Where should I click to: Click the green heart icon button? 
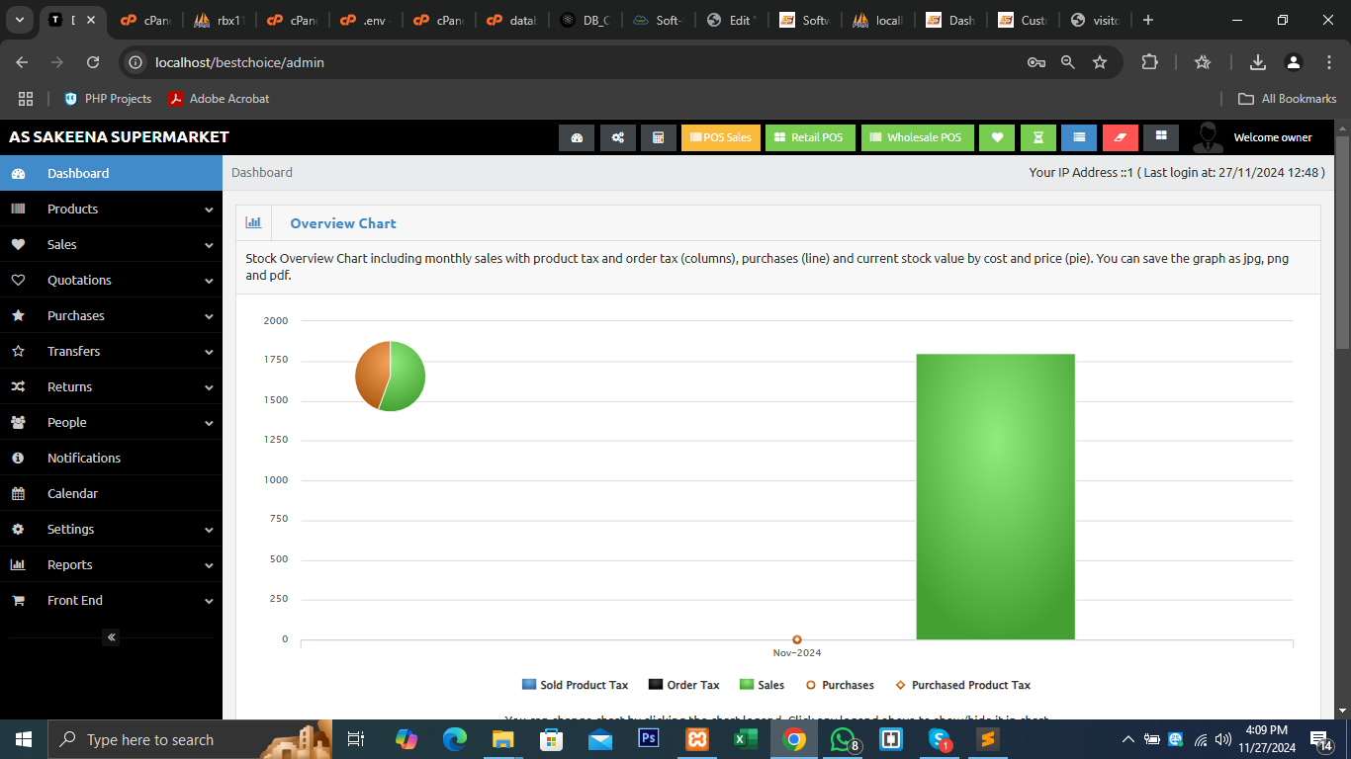coord(997,137)
